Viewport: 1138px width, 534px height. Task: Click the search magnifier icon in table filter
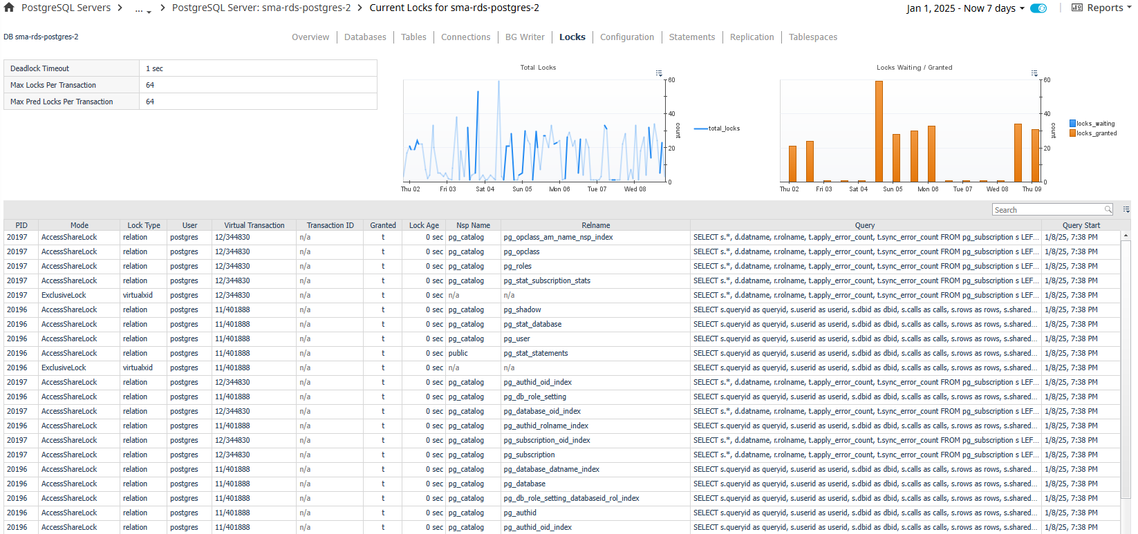(1108, 209)
